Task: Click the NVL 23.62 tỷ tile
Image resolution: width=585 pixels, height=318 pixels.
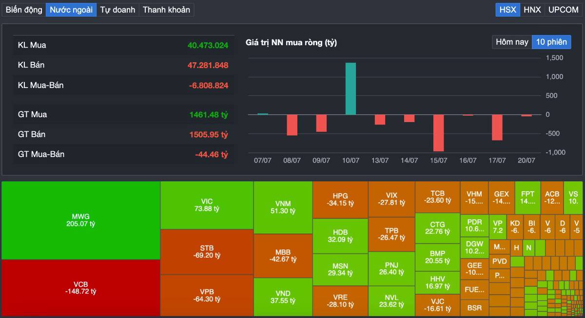Action: click(391, 300)
